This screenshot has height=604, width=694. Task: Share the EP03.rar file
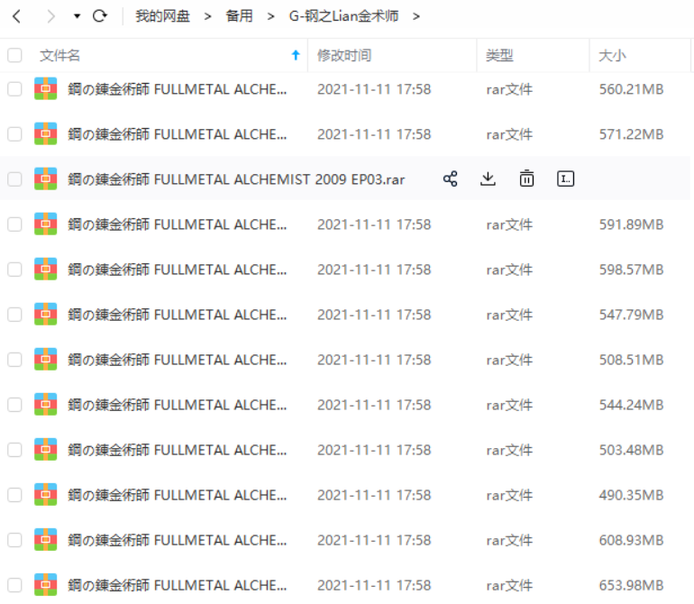(451, 178)
